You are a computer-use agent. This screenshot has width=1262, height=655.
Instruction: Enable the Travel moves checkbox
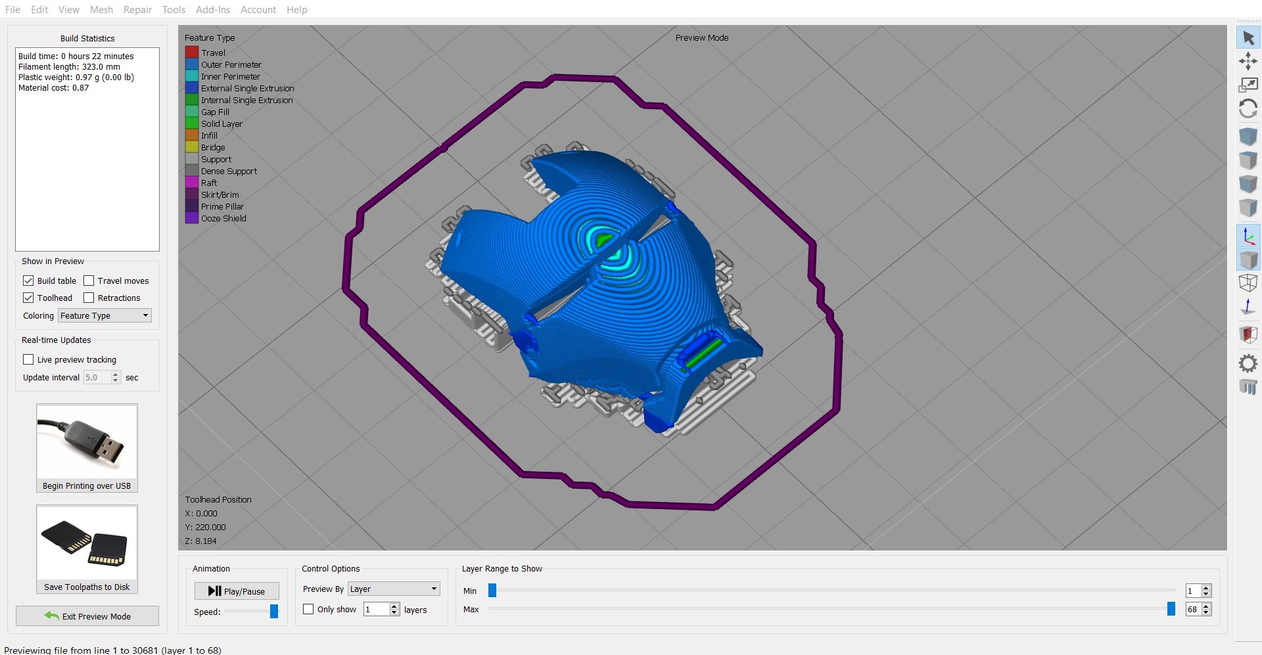click(x=89, y=281)
